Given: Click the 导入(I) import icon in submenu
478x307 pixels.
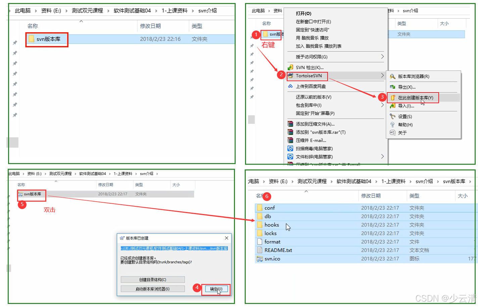Looking at the screenshot, I should [x=392, y=106].
